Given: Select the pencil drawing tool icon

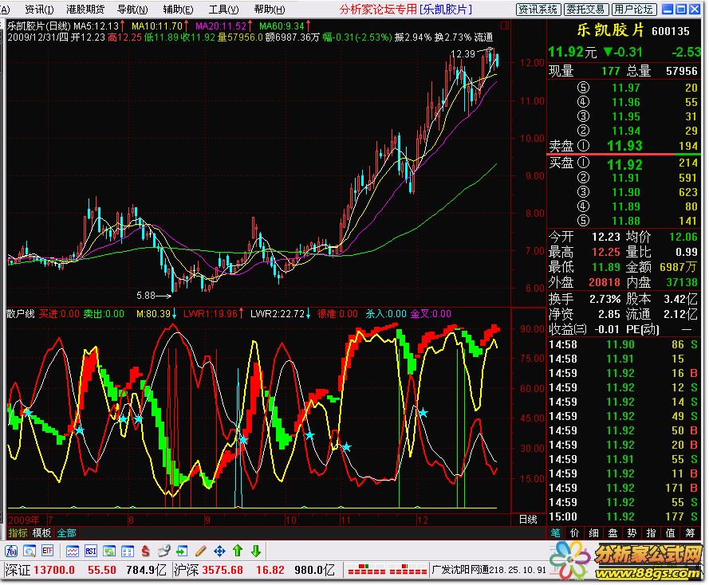Looking at the screenshot, I should (x=201, y=551).
